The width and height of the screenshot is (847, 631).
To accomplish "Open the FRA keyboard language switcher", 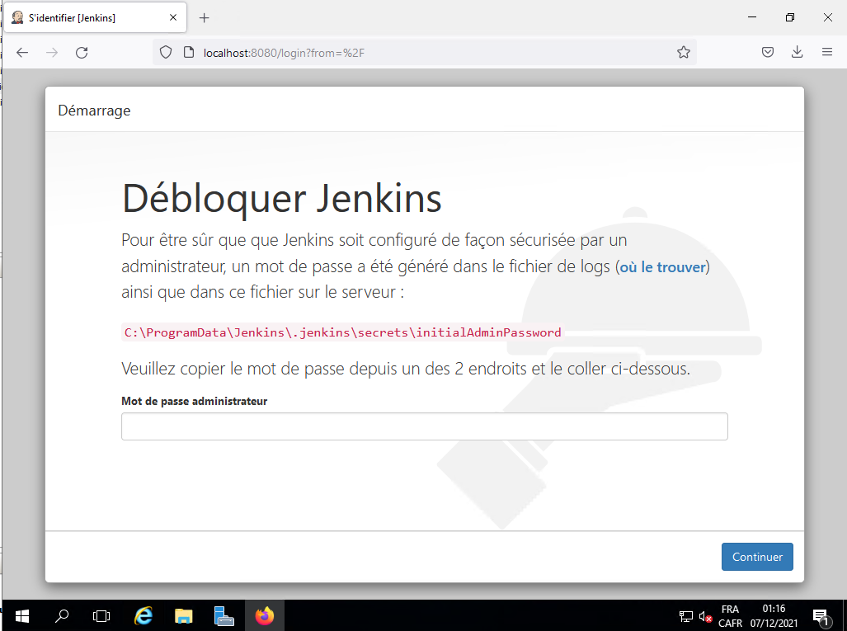I will 730,615.
